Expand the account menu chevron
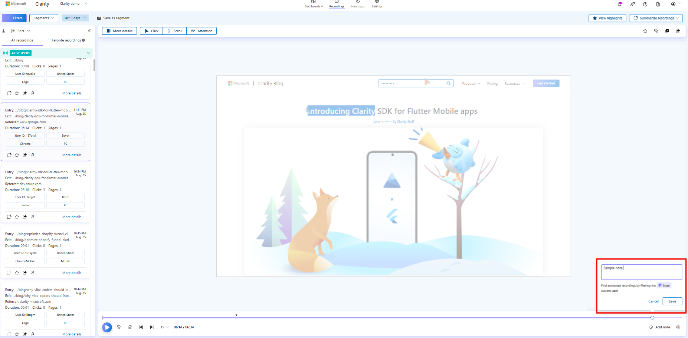Screen dimensions: 688x338 (680, 4)
